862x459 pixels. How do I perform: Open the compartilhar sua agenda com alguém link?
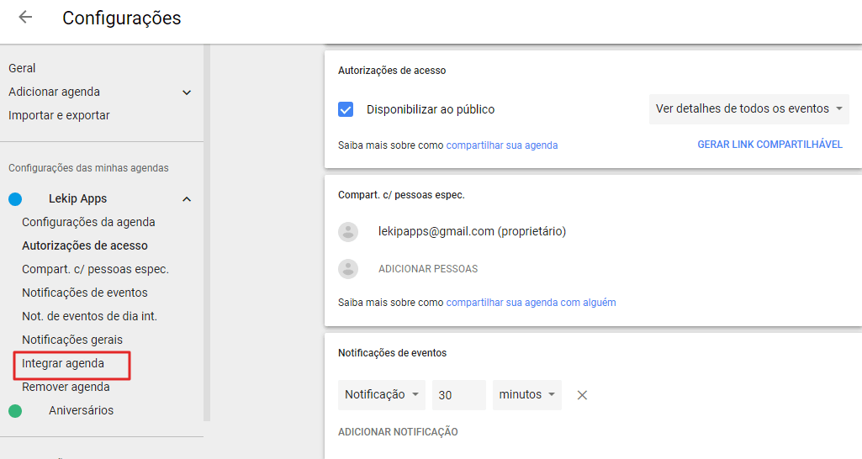(531, 303)
